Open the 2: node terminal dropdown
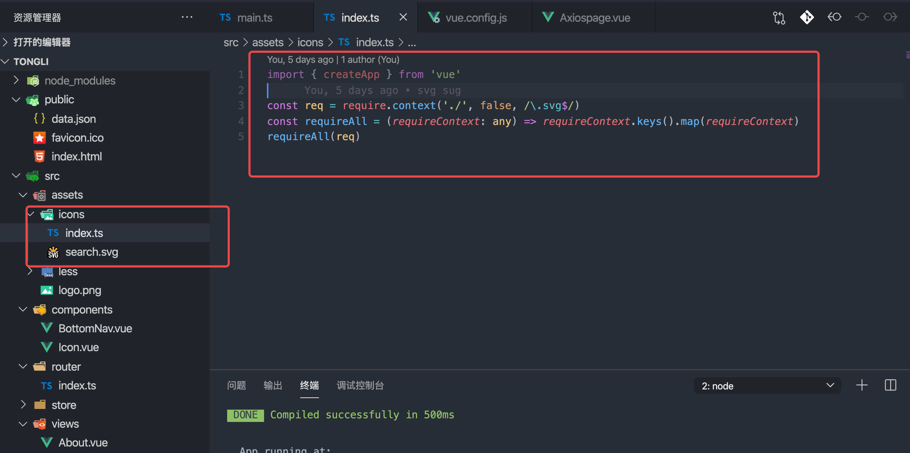Viewport: 910px width, 453px height. 767,386
